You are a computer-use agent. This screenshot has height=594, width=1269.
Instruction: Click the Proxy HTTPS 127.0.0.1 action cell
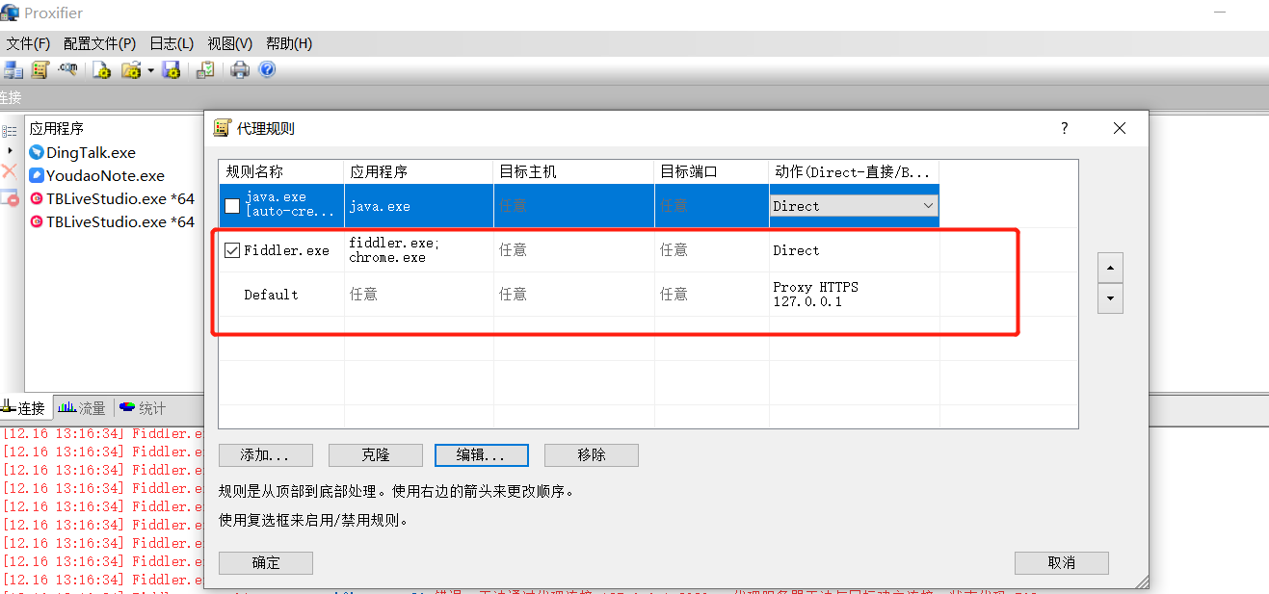(x=855, y=295)
